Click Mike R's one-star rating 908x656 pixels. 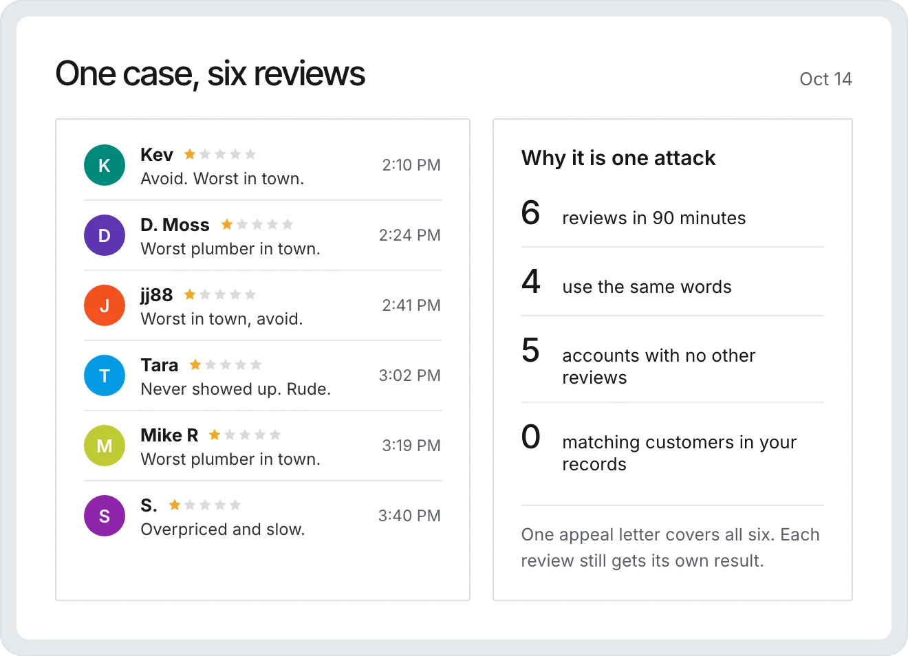pyautogui.click(x=245, y=435)
